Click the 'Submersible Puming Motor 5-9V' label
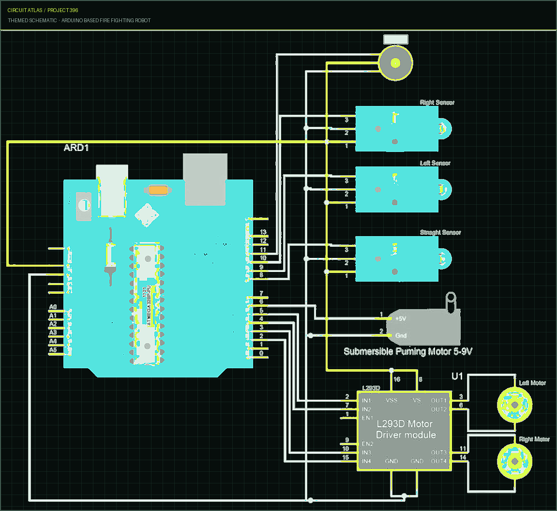Image resolution: width=557 pixels, height=511 pixels. pyautogui.click(x=408, y=352)
